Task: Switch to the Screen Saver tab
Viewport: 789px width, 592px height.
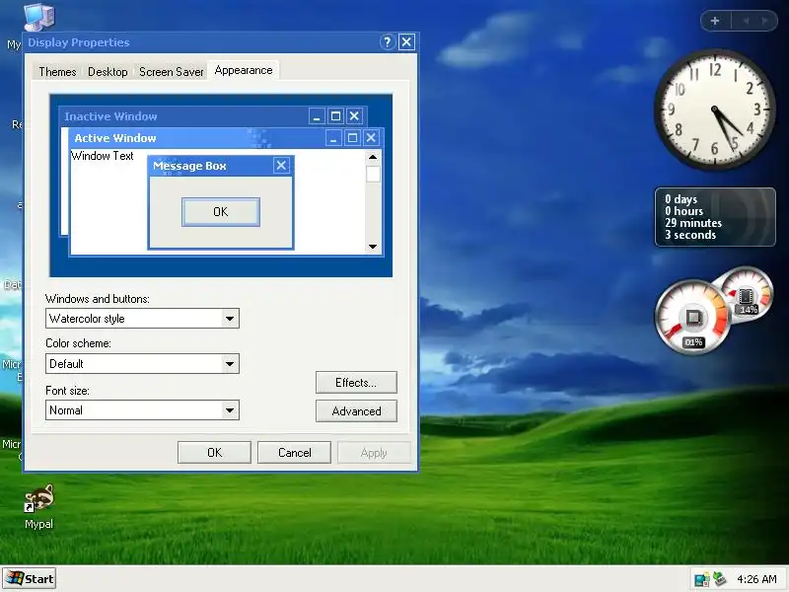Action: [171, 72]
